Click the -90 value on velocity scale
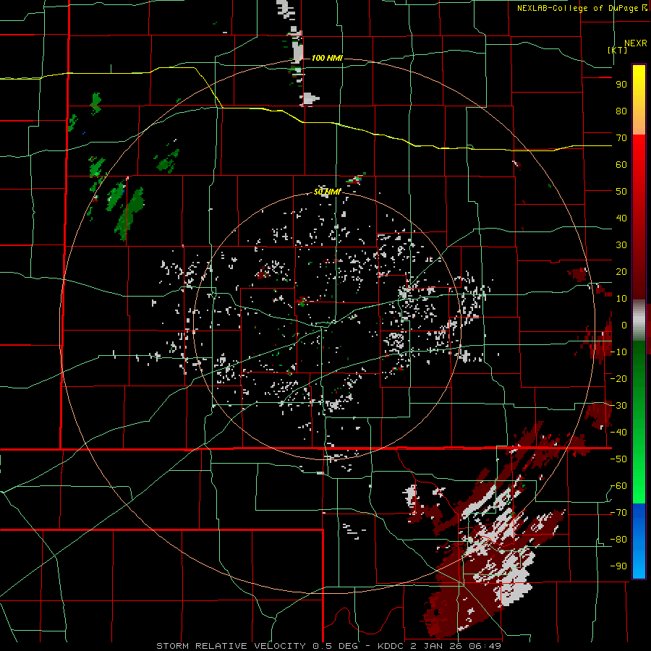This screenshot has width=651, height=651. (618, 566)
